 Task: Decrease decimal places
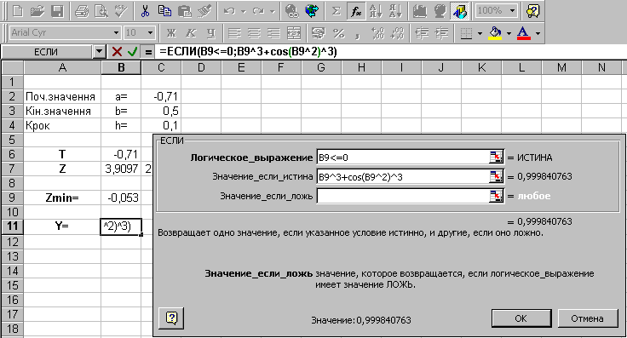point(397,33)
